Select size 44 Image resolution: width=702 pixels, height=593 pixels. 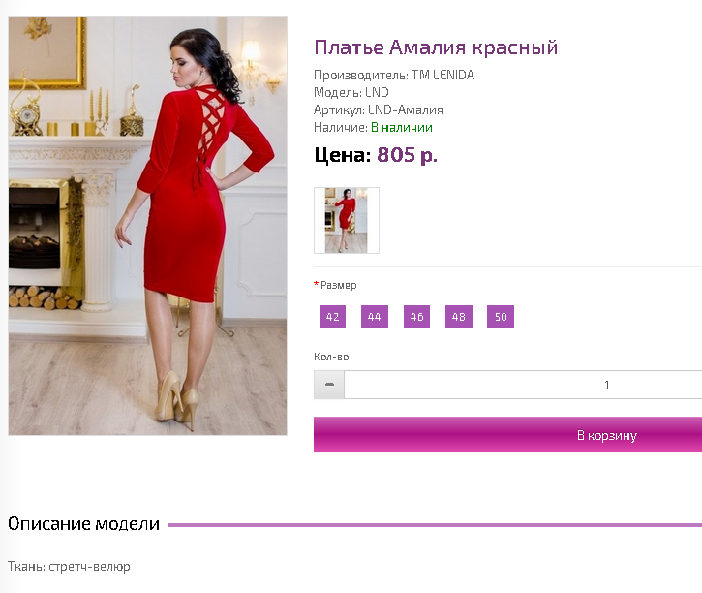(x=375, y=317)
